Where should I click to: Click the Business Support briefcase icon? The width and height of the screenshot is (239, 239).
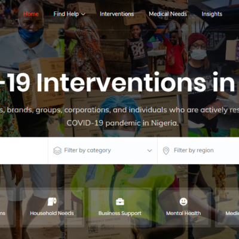tap(120, 202)
